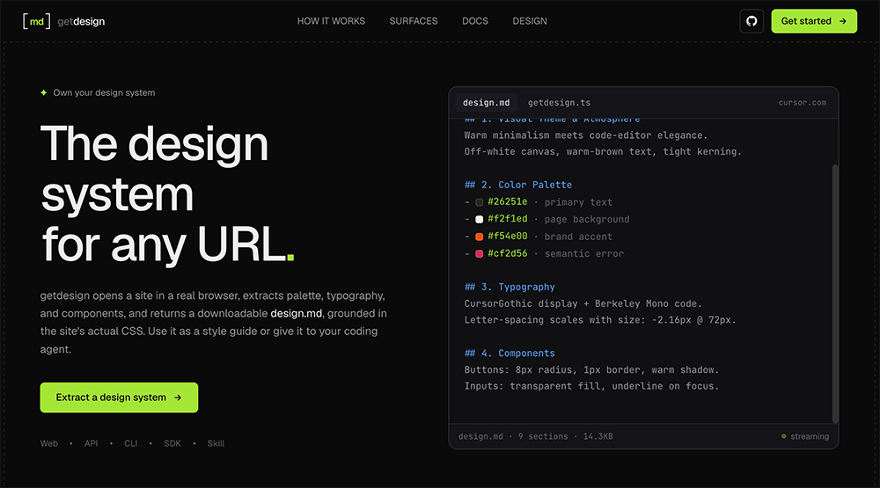Click the 'CursorGothic display + Berkeley Mono' line
Viewport: 880px width, 488px height.
(x=583, y=303)
